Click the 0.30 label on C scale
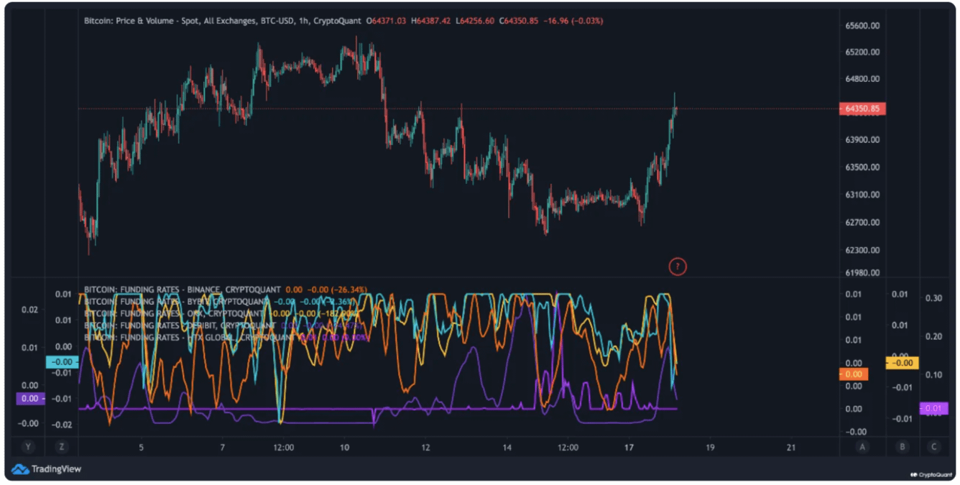This screenshot has height=485, width=960. (934, 297)
